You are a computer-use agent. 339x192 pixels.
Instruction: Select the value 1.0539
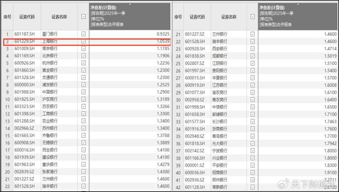click(163, 41)
